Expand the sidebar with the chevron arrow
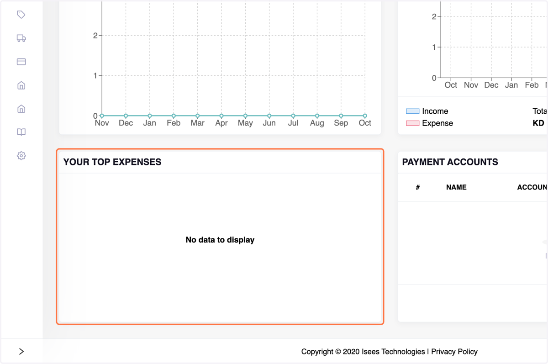548x364 pixels. point(21,351)
